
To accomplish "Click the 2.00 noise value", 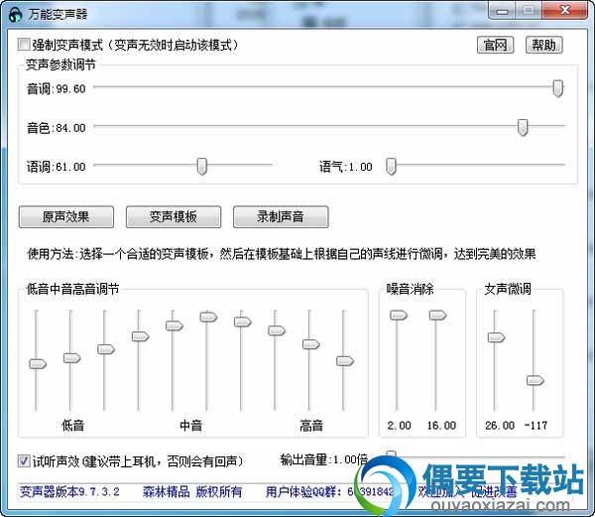I will [x=400, y=425].
